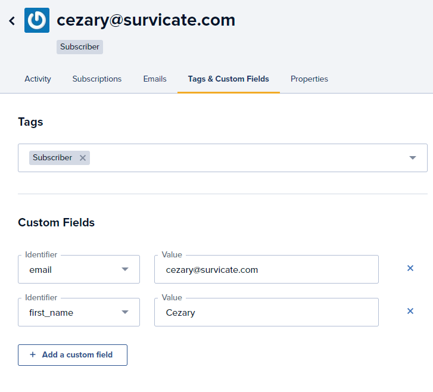Viewport: 433px width, 392px height.
Task: Expand the email Identifier dropdown
Action: click(125, 269)
